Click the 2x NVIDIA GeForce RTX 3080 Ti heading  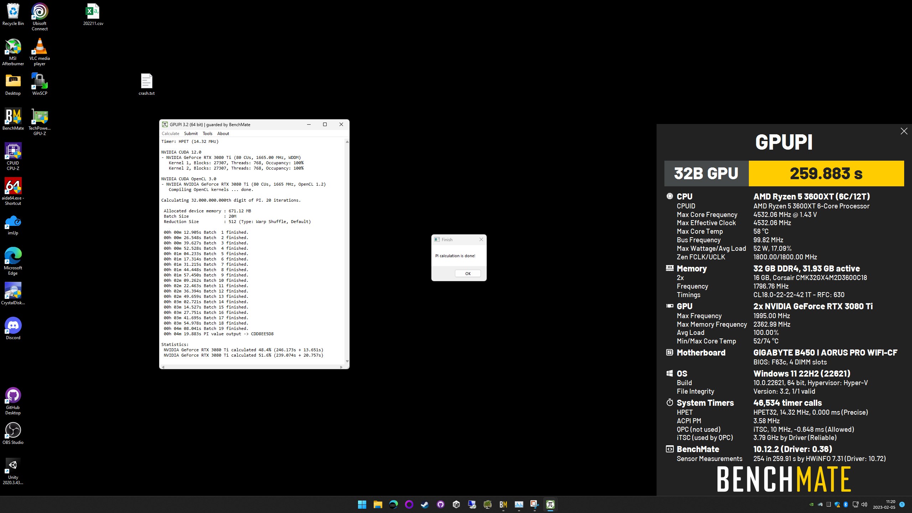tap(813, 306)
